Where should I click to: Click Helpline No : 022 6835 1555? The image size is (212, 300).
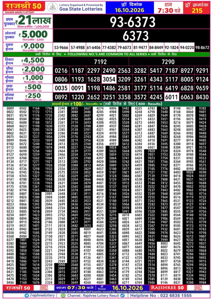tap(161, 296)
